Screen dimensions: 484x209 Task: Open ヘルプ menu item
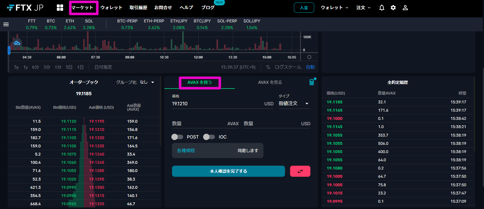186,8
